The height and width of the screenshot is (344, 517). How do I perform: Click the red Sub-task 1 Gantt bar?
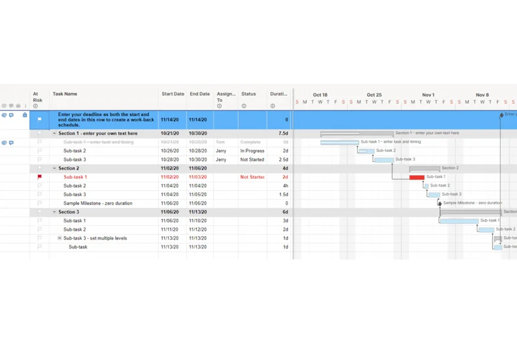[x=417, y=177]
